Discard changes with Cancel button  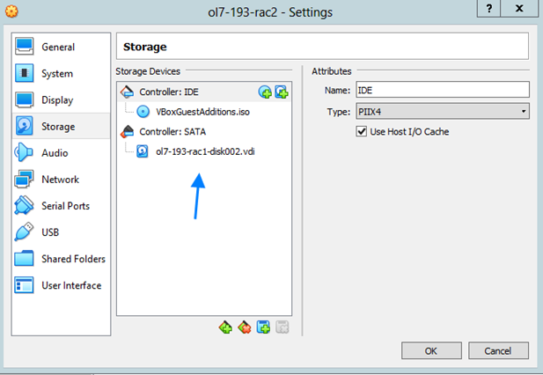pyautogui.click(x=498, y=350)
